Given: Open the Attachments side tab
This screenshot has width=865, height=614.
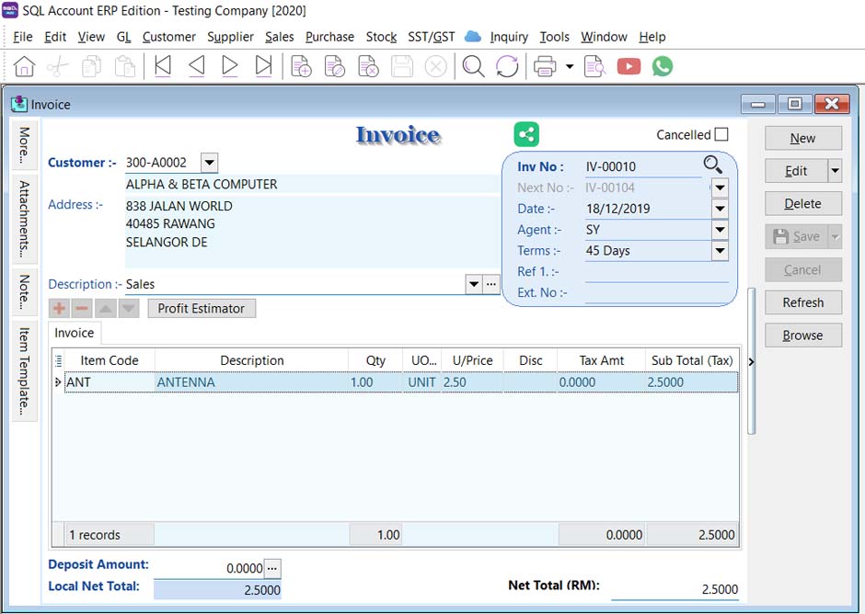Looking at the screenshot, I should [25, 218].
